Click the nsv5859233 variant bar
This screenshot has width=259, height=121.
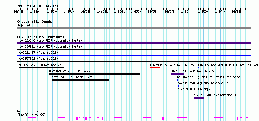[x=41, y=68]
